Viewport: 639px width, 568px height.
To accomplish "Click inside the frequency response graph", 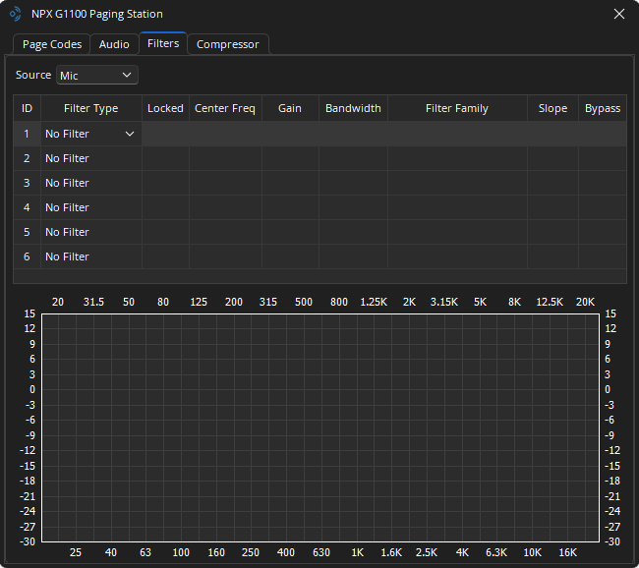I will [x=319, y=427].
